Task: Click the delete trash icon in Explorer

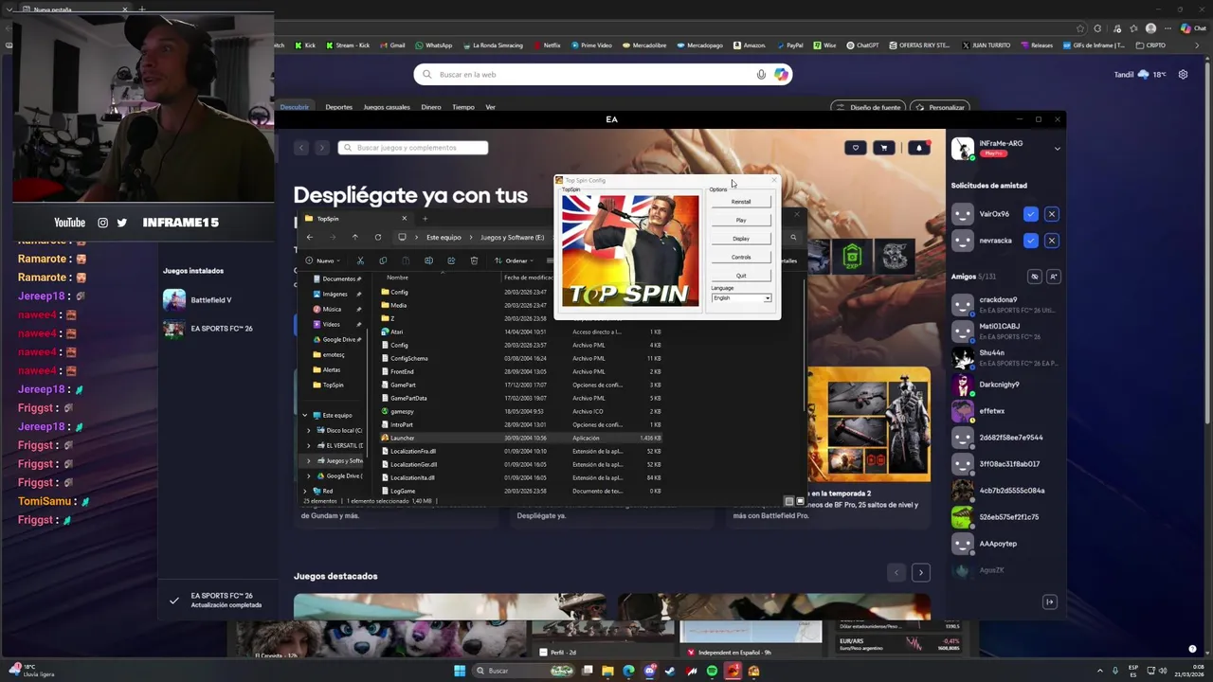Action: pyautogui.click(x=474, y=260)
